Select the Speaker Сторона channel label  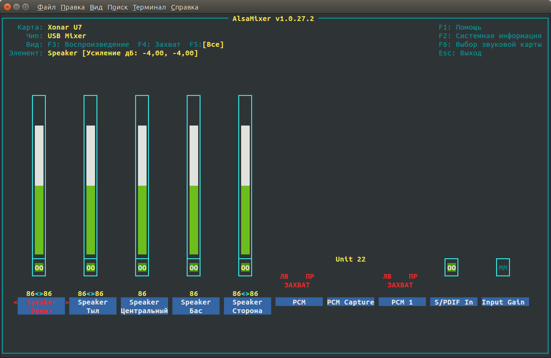[247, 306]
